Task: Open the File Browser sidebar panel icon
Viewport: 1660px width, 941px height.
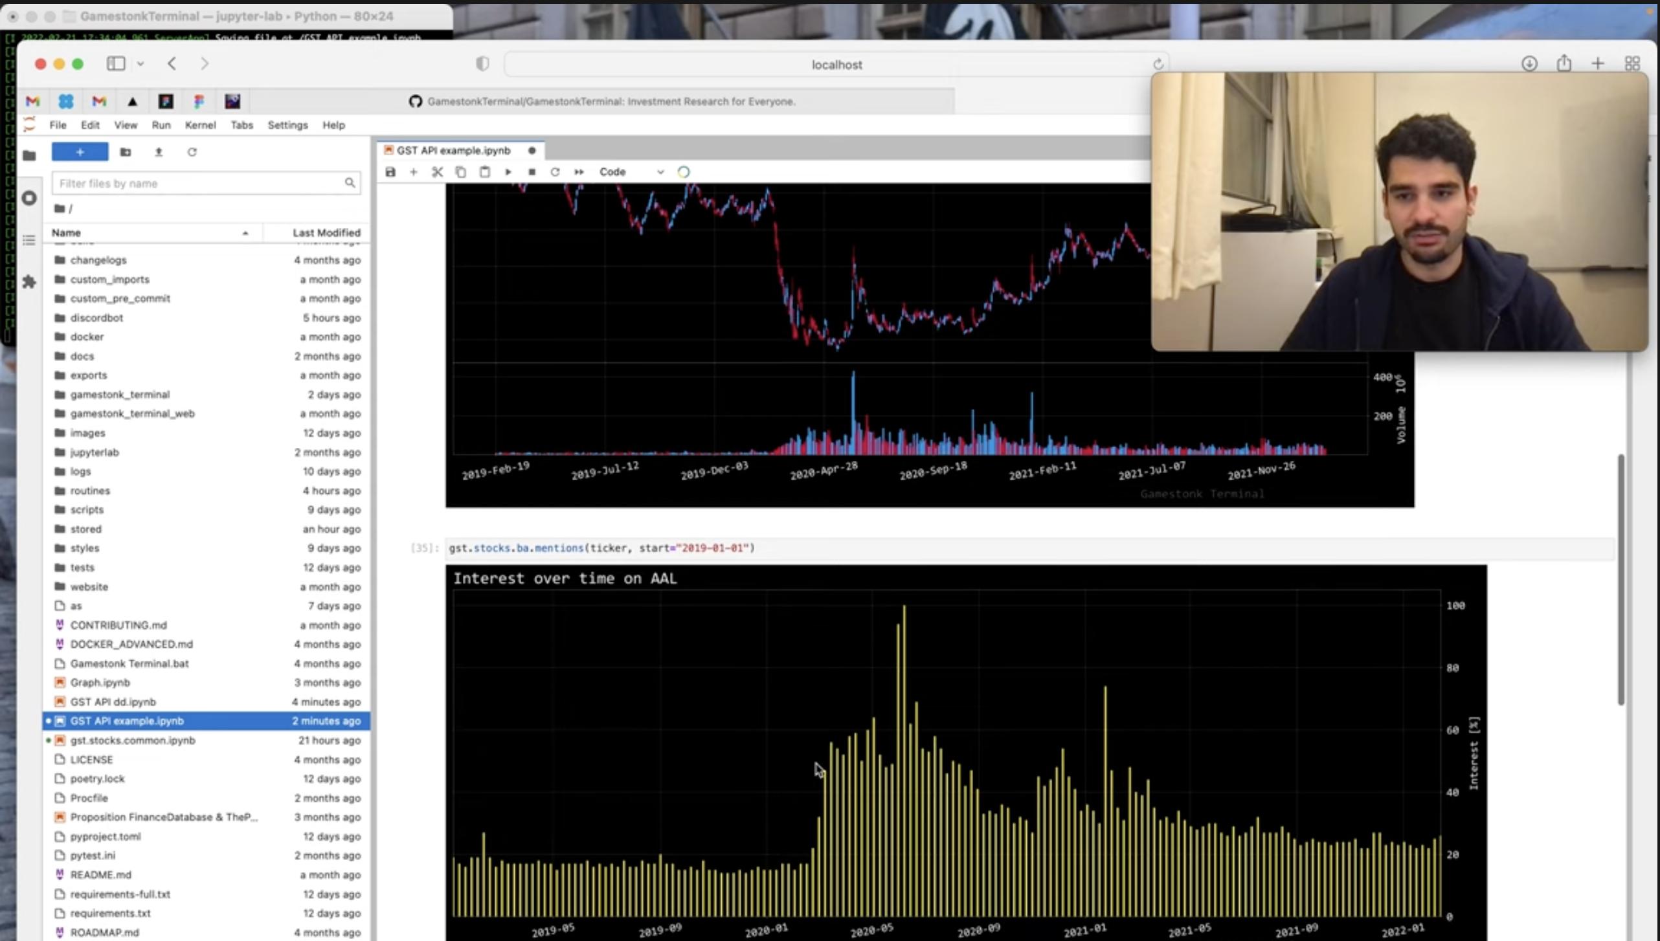Action: [x=29, y=155]
